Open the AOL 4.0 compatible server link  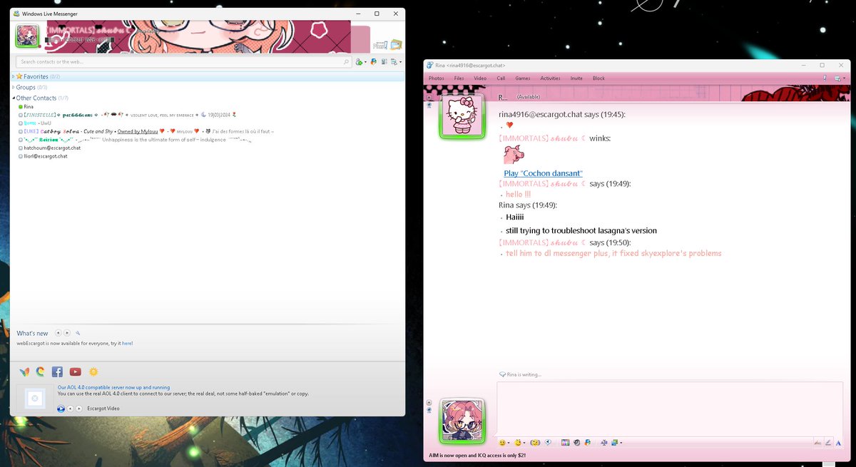tap(113, 387)
